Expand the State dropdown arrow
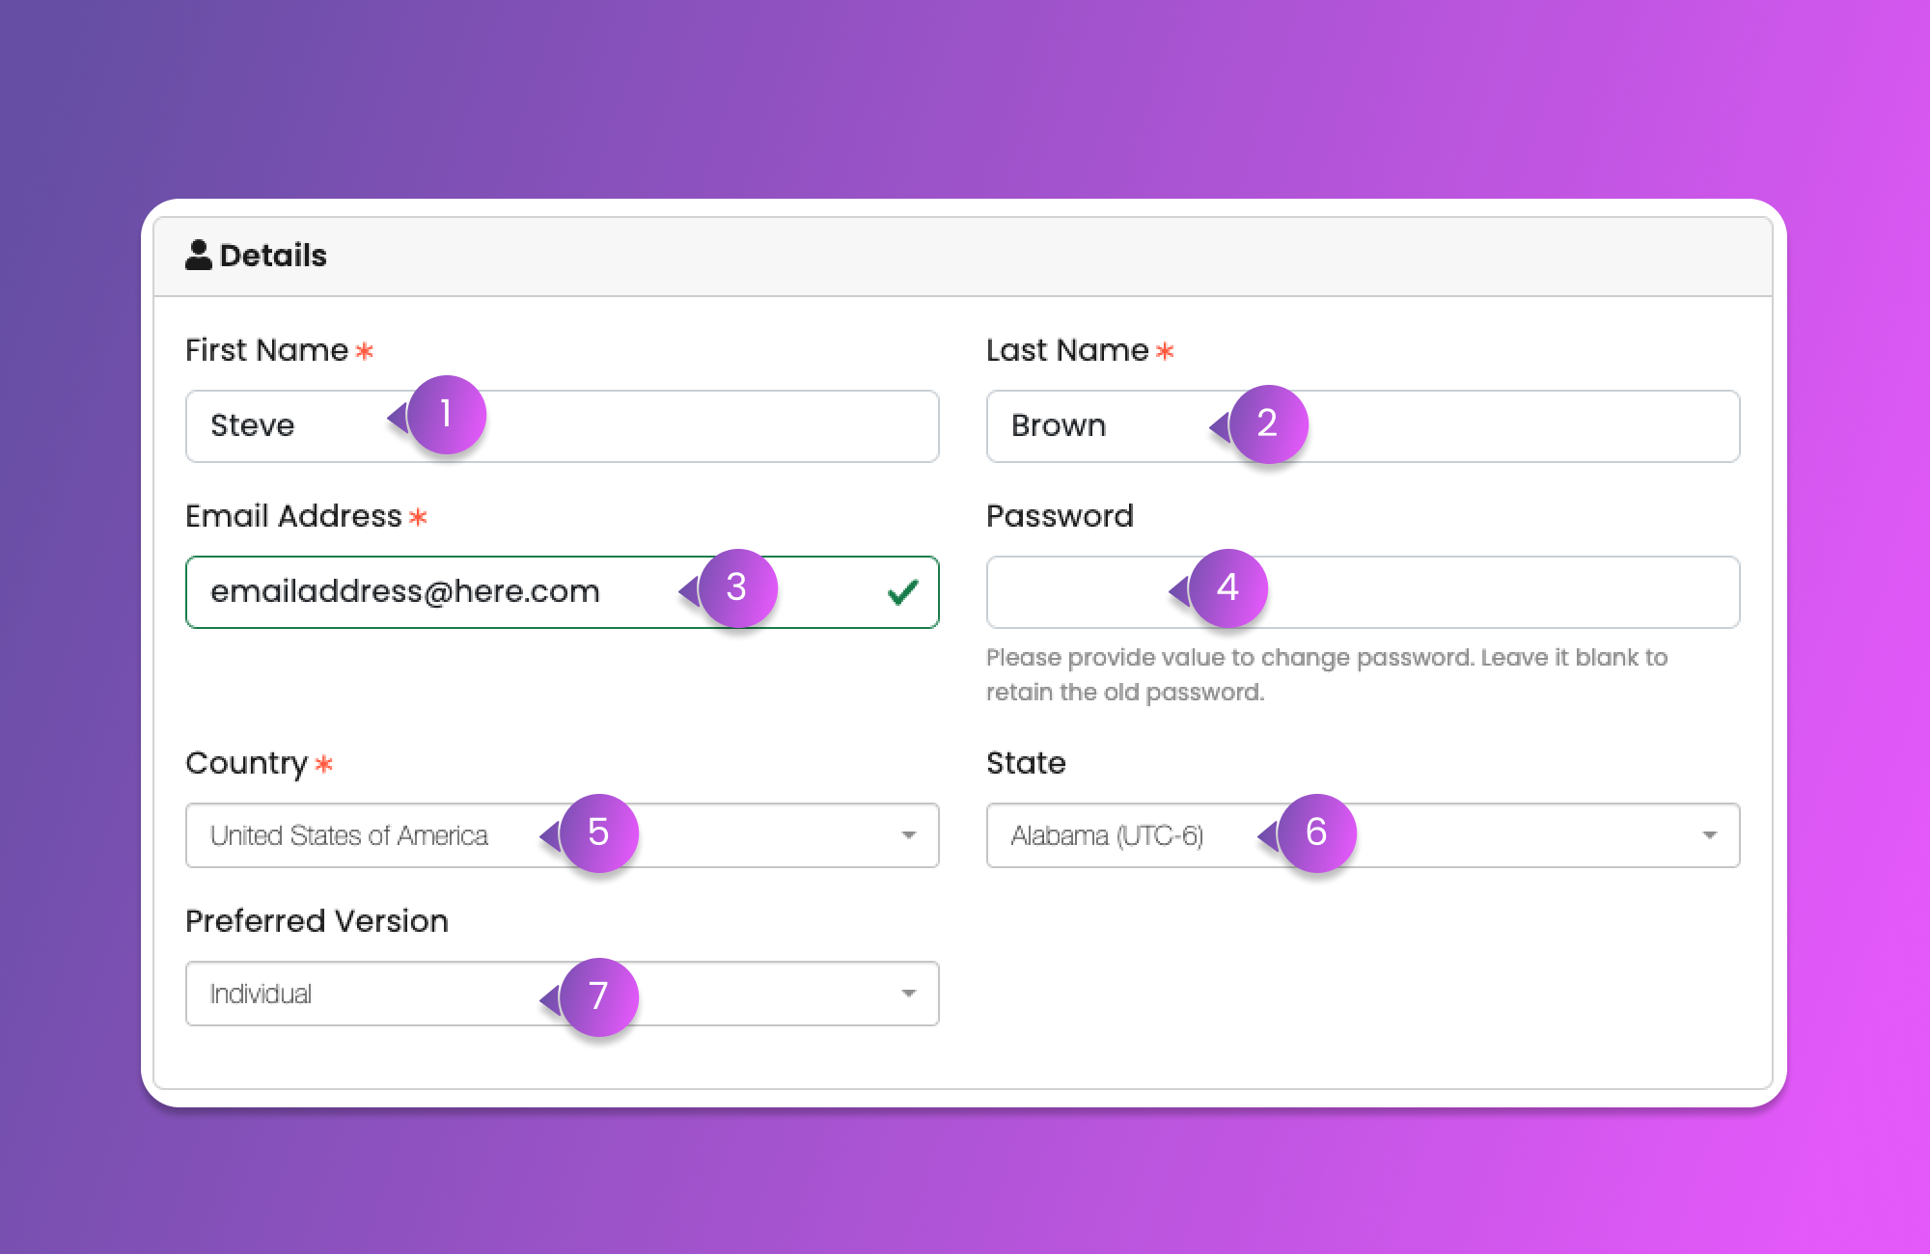 coord(1709,835)
